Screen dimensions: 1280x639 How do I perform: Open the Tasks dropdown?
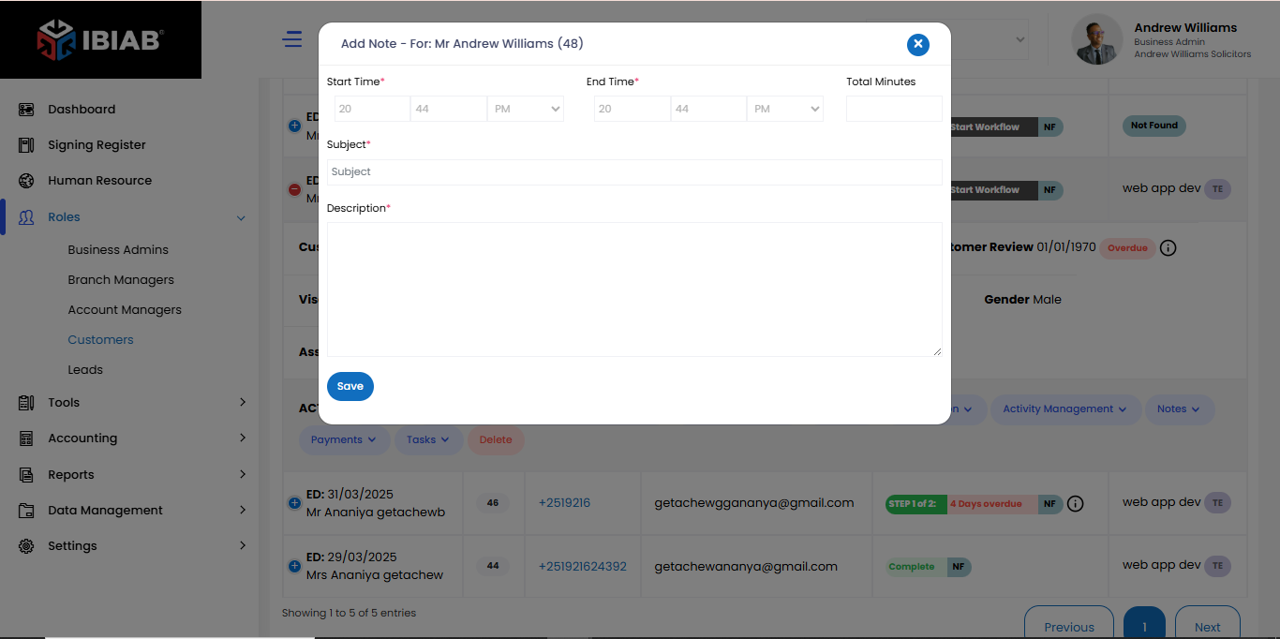click(x=428, y=440)
